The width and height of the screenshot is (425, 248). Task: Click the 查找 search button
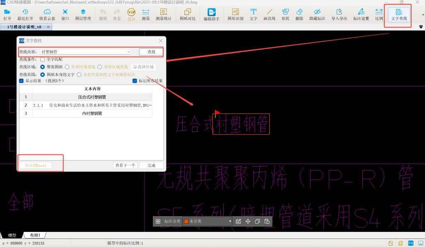[x=150, y=52]
